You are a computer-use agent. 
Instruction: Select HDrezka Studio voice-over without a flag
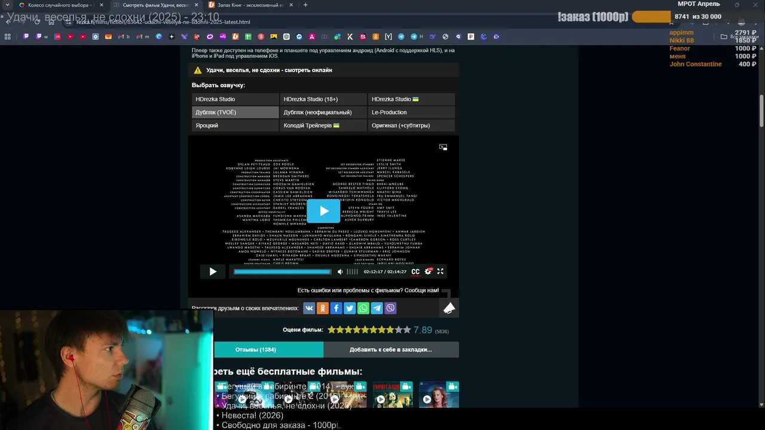pos(235,99)
